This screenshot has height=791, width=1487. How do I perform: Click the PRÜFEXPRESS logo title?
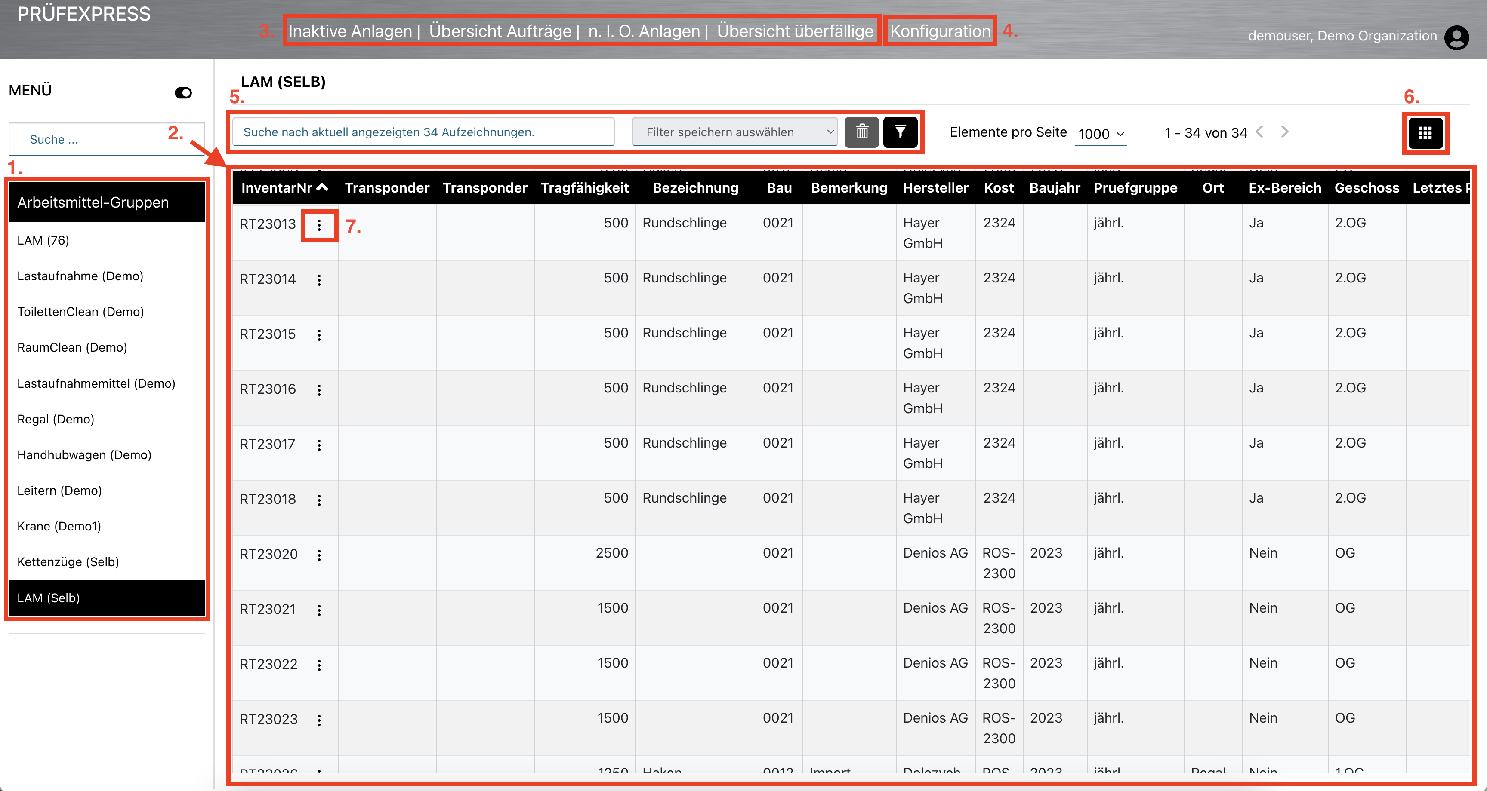pos(84,14)
